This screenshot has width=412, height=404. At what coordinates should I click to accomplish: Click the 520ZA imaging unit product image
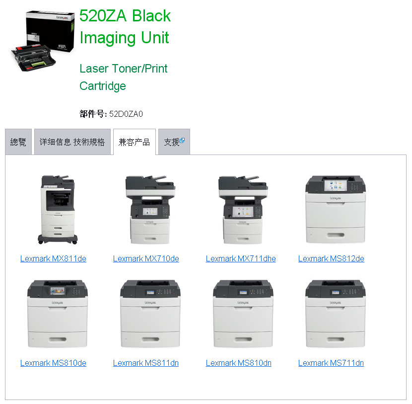click(42, 41)
